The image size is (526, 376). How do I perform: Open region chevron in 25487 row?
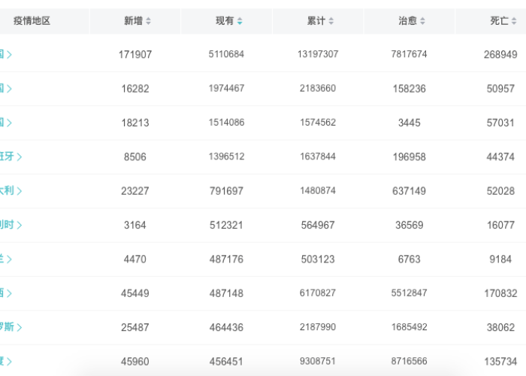pyautogui.click(x=20, y=327)
